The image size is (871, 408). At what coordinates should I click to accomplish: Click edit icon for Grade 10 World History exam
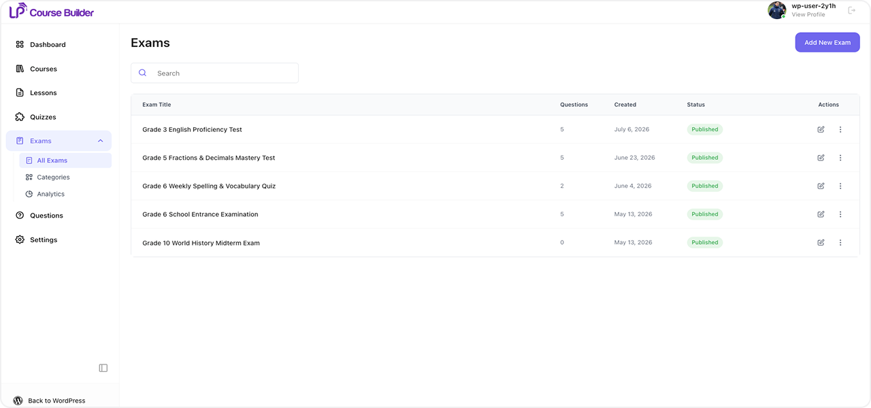pos(821,243)
